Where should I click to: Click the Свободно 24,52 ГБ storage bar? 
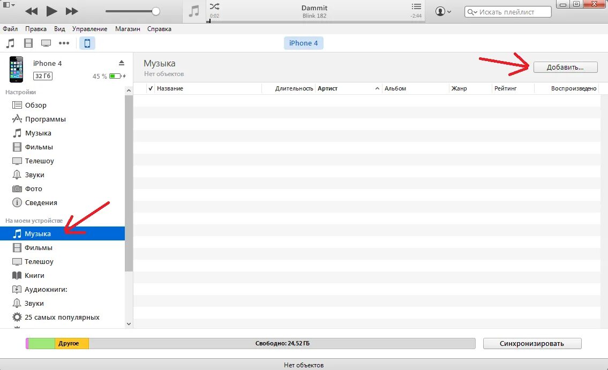[282, 343]
